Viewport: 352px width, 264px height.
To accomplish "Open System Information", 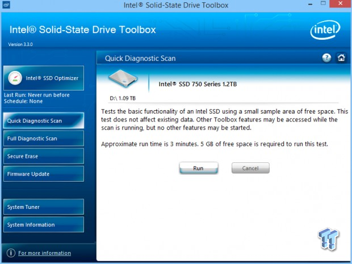I will pos(44,224).
